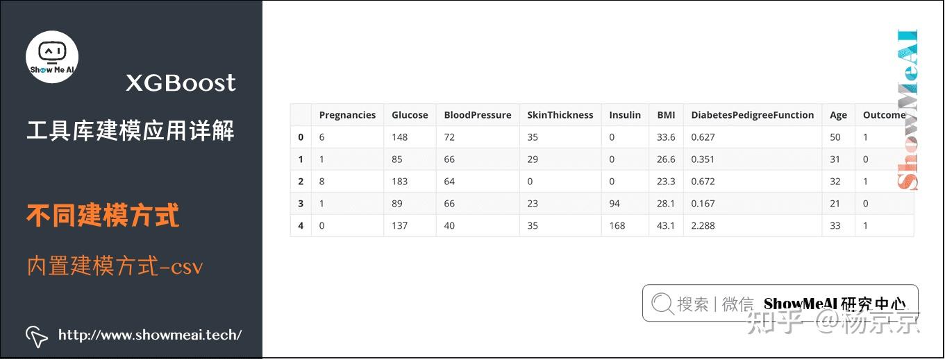This screenshot has height=359, width=945.
Task: Select the BloodPressure column header
Action: (x=478, y=115)
